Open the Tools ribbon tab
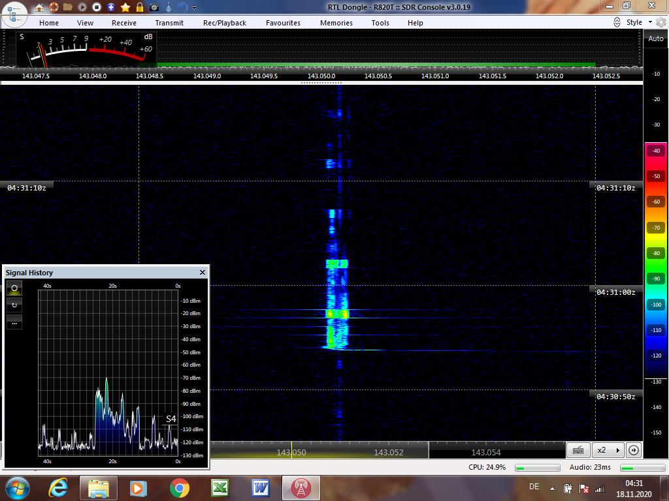The image size is (669, 501). pyautogui.click(x=380, y=23)
